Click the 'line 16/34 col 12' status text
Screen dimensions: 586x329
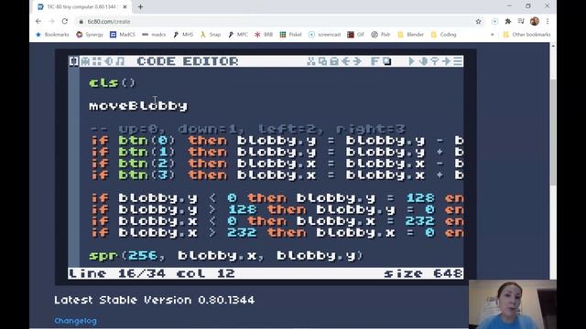[x=152, y=273]
